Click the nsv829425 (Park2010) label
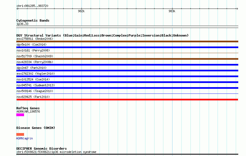 [x=33, y=97]
